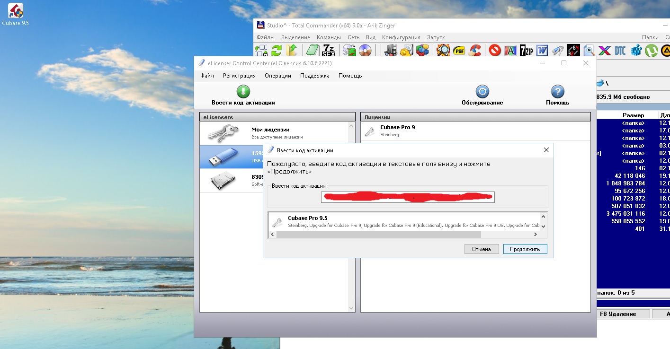670x349 pixels.
Task: Select the Soft-eLicenser hard drive entry
Action: pos(231,180)
